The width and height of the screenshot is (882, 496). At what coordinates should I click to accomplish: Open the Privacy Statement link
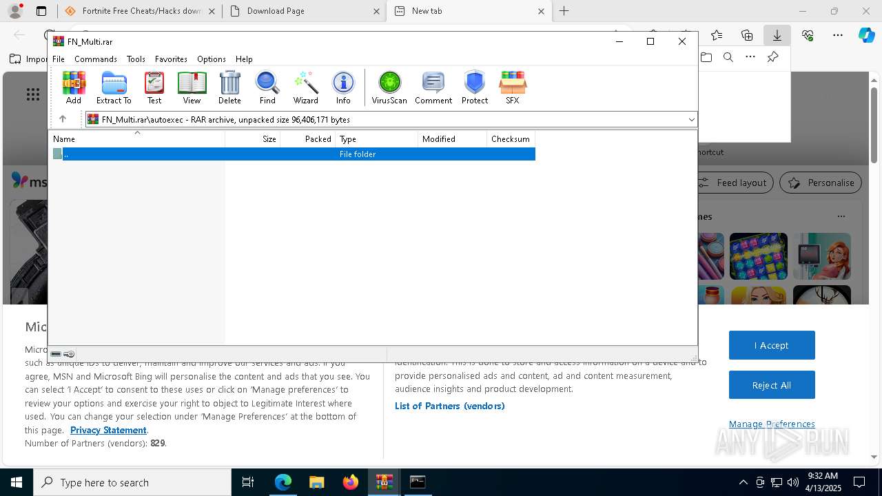108,430
